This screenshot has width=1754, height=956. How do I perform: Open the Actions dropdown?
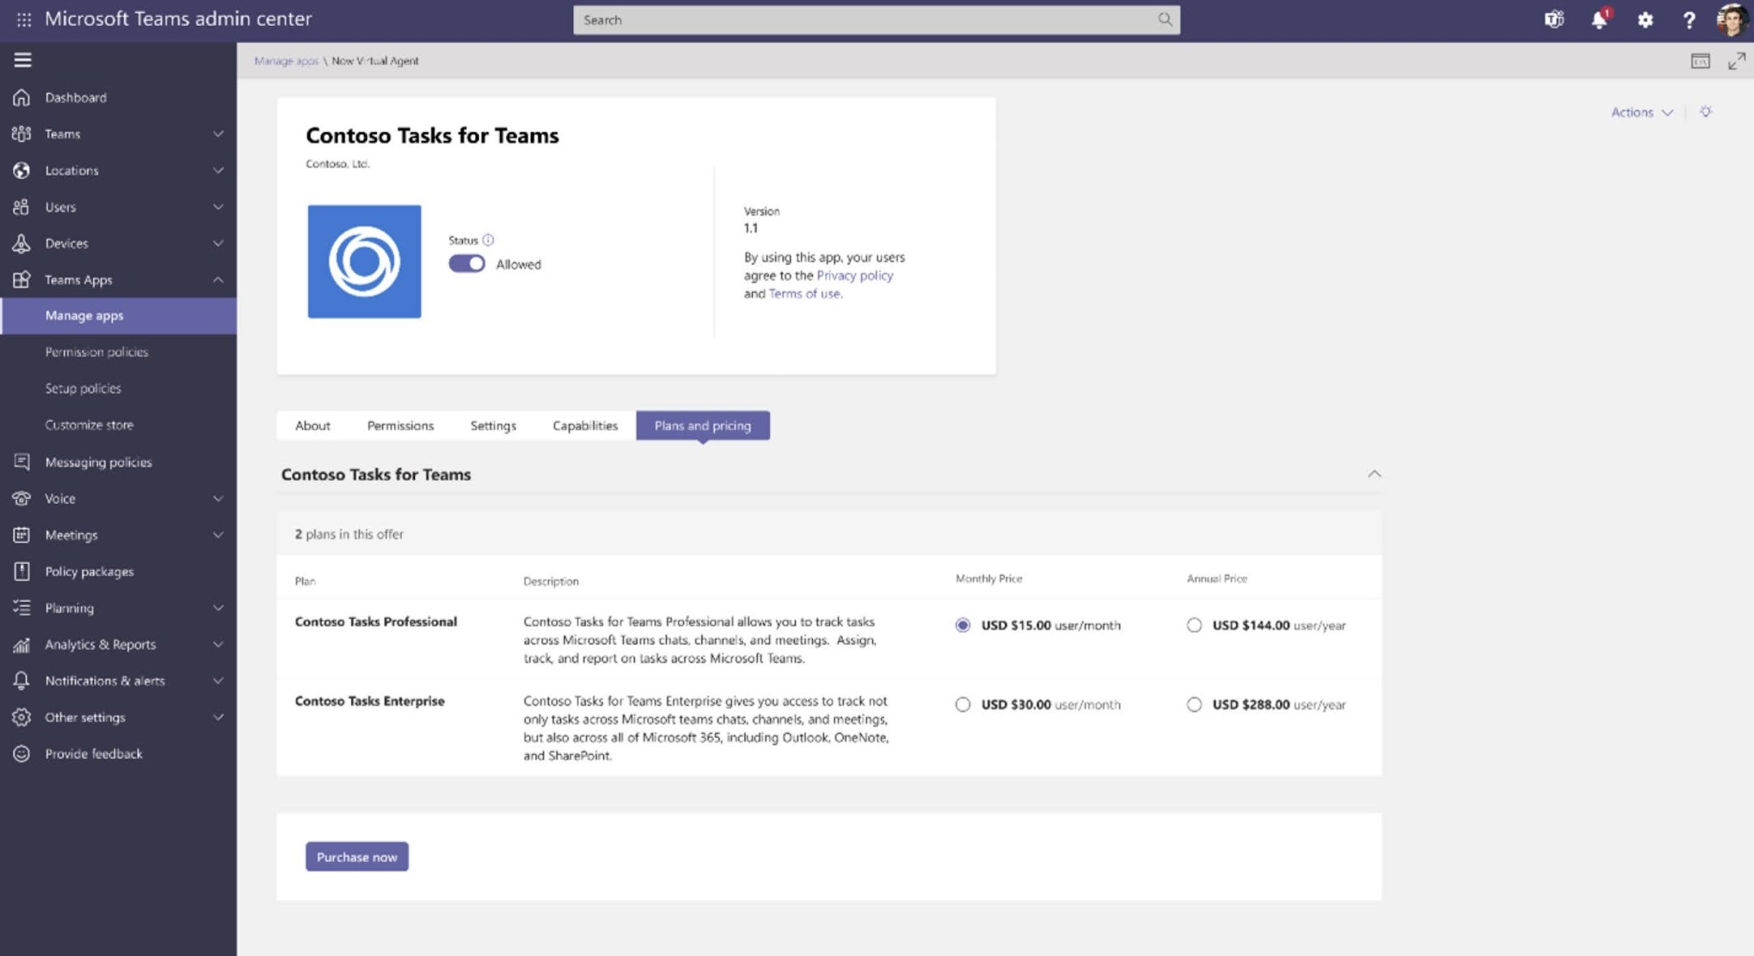pos(1641,112)
